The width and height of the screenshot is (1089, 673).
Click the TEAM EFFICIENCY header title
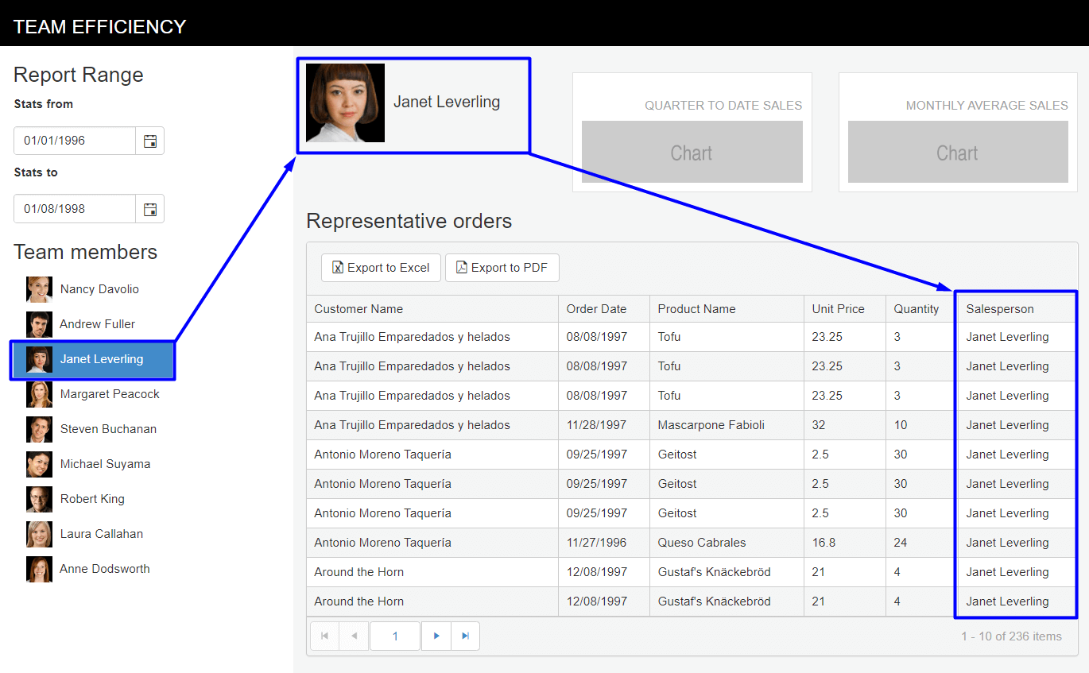100,27
